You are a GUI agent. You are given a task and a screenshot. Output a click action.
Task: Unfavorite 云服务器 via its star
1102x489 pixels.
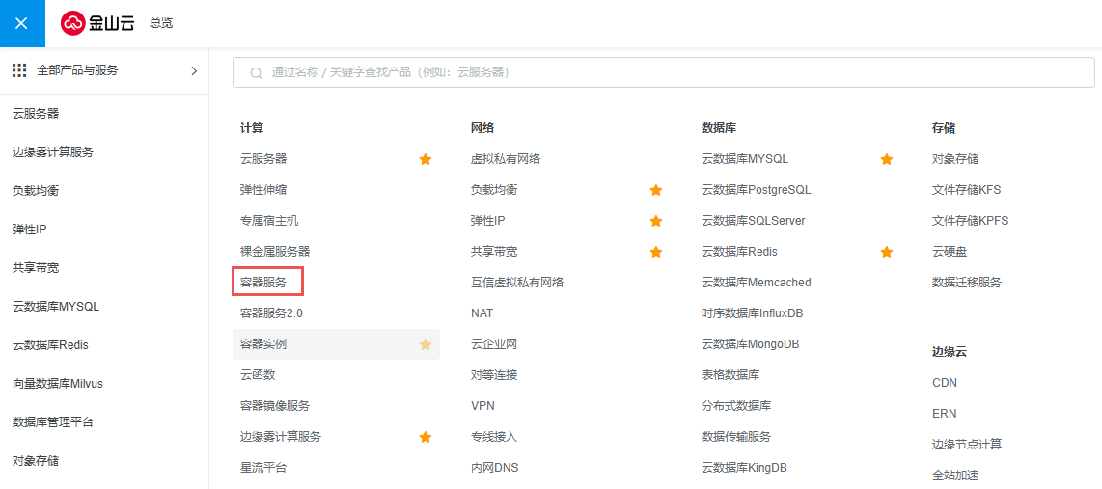tap(426, 159)
